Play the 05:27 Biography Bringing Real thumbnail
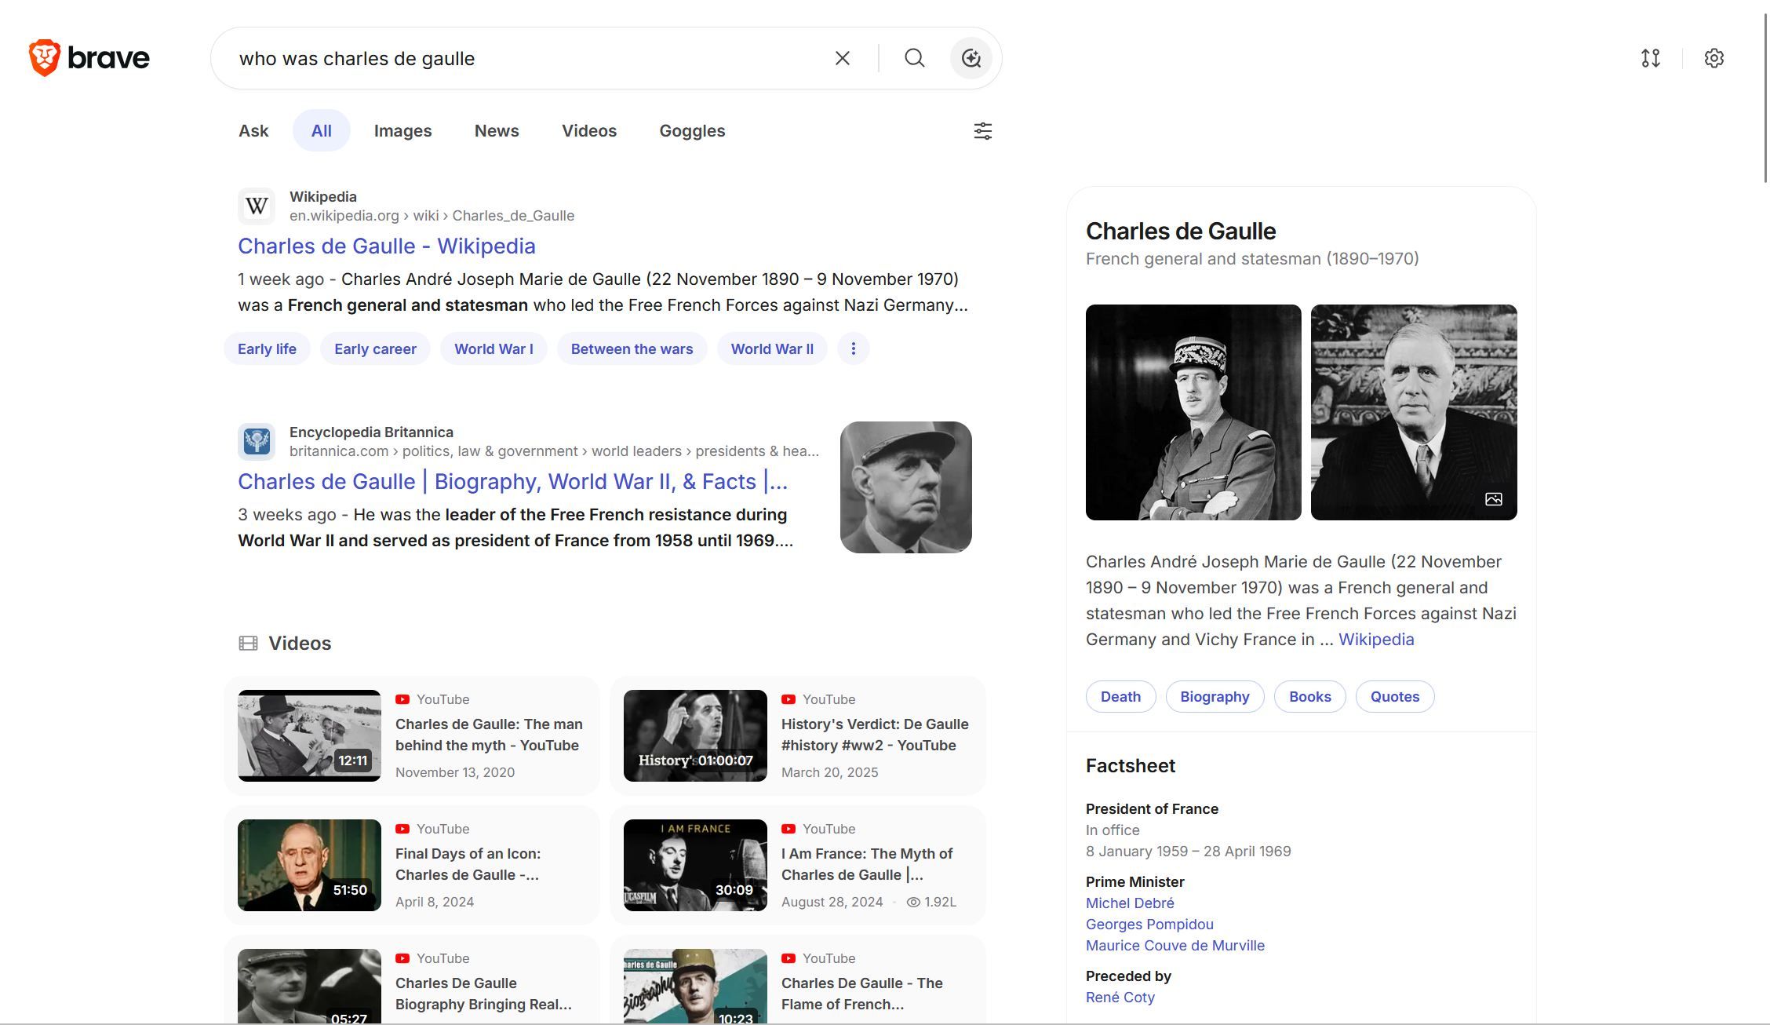The image size is (1770, 1025). tap(309, 986)
